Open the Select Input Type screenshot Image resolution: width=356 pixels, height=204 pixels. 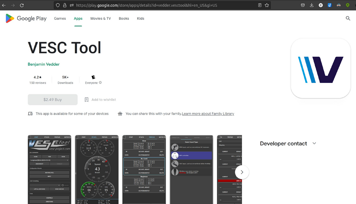(x=191, y=169)
